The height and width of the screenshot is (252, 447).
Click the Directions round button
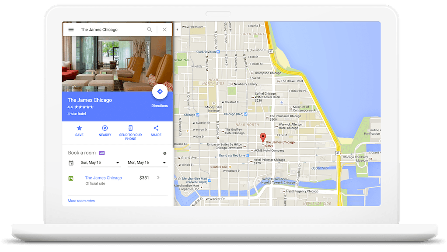tap(160, 92)
